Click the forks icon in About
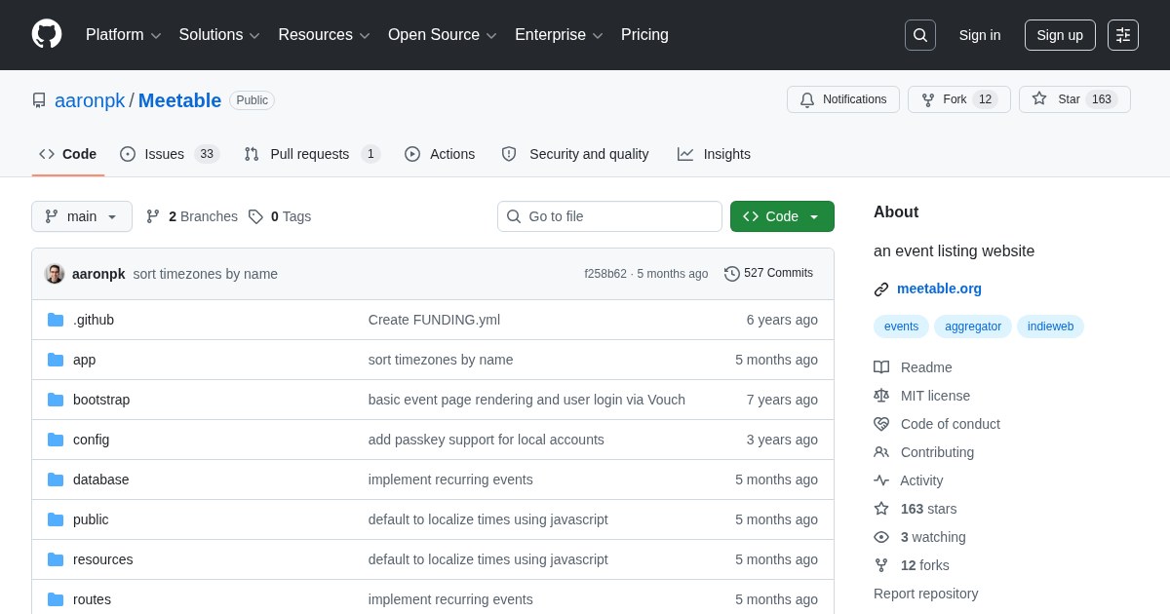This screenshot has width=1170, height=614. coord(881,565)
